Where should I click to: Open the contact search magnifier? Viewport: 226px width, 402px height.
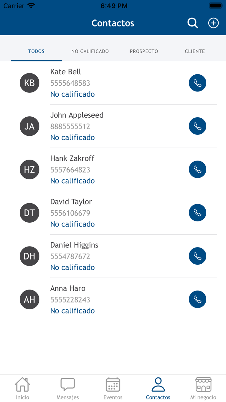pyautogui.click(x=193, y=23)
